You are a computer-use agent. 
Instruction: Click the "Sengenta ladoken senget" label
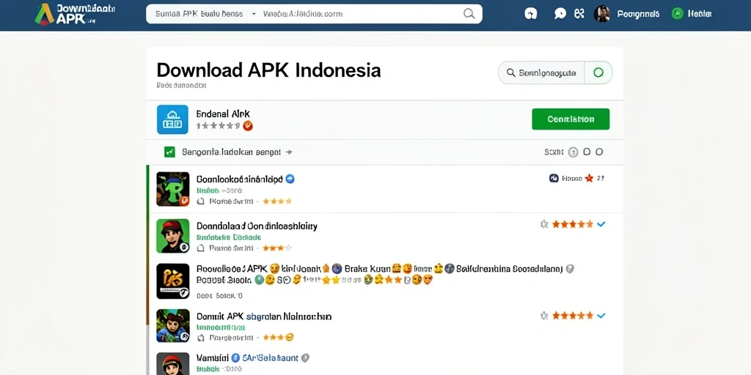(231, 152)
